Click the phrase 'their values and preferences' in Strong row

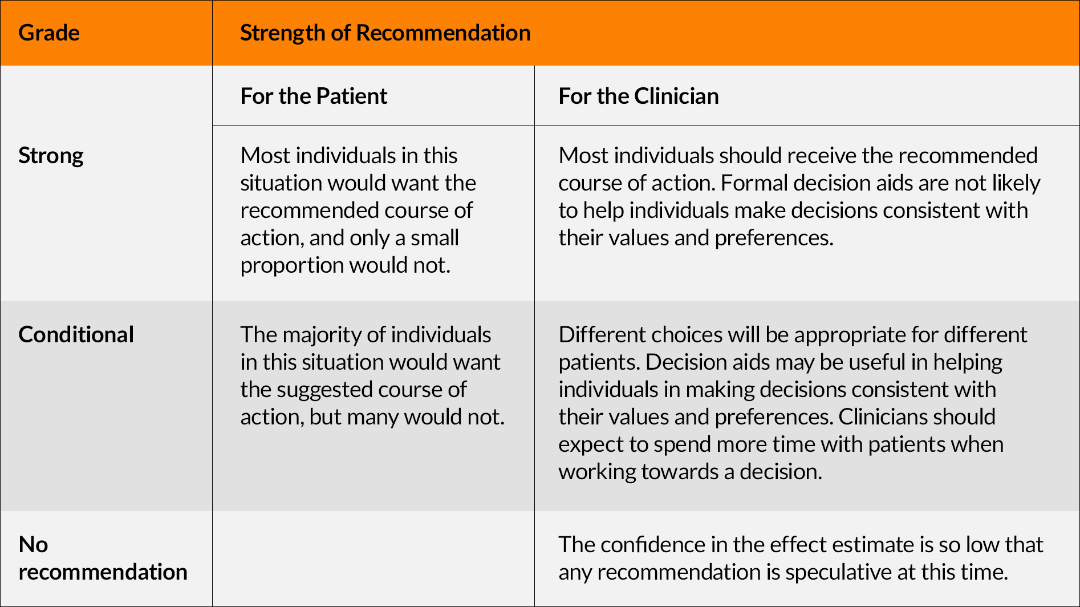coord(696,237)
